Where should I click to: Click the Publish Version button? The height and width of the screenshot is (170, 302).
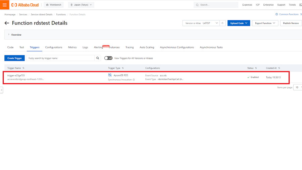coord(291,23)
